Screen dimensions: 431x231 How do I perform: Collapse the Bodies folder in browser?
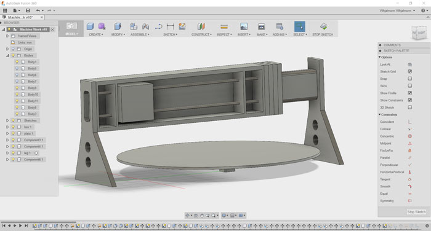[x=7, y=55]
